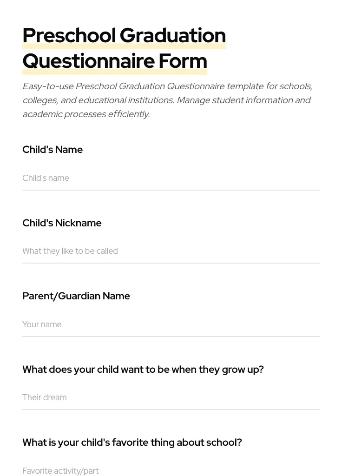Screen dimensions: 342x476
Task: Click the Preschool Graduation Questionnaire Form title
Action: click(124, 48)
